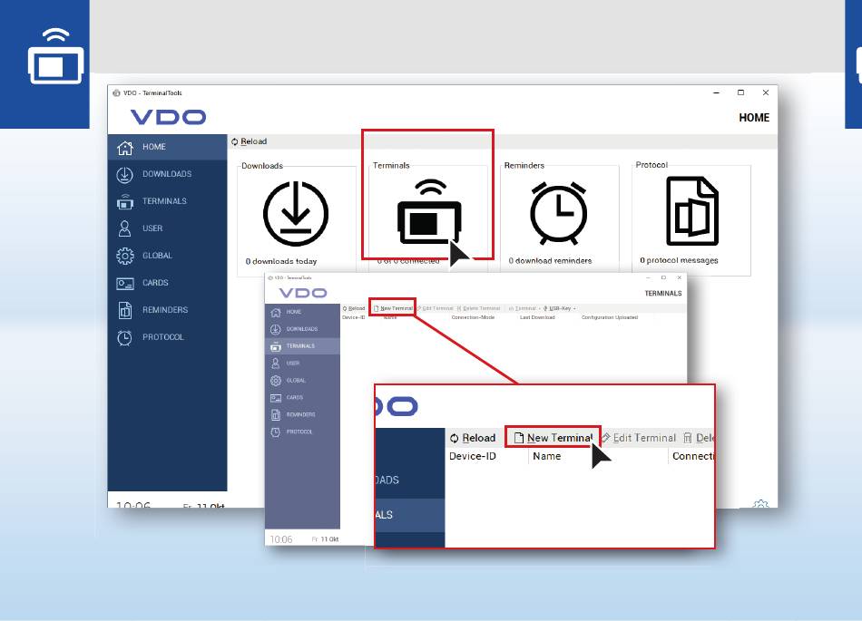Viewport: 862px width, 621px height.
Task: Click the "0 download reminders" text
Action: click(x=550, y=261)
